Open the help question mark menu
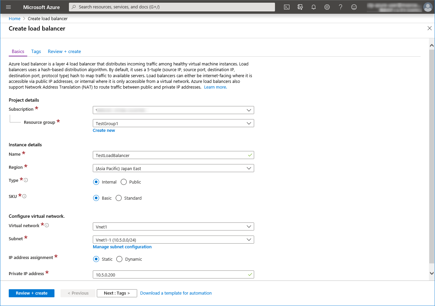 tap(341, 7)
